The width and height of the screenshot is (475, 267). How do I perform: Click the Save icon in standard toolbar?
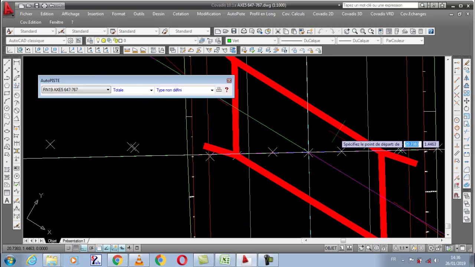[x=234, y=32]
